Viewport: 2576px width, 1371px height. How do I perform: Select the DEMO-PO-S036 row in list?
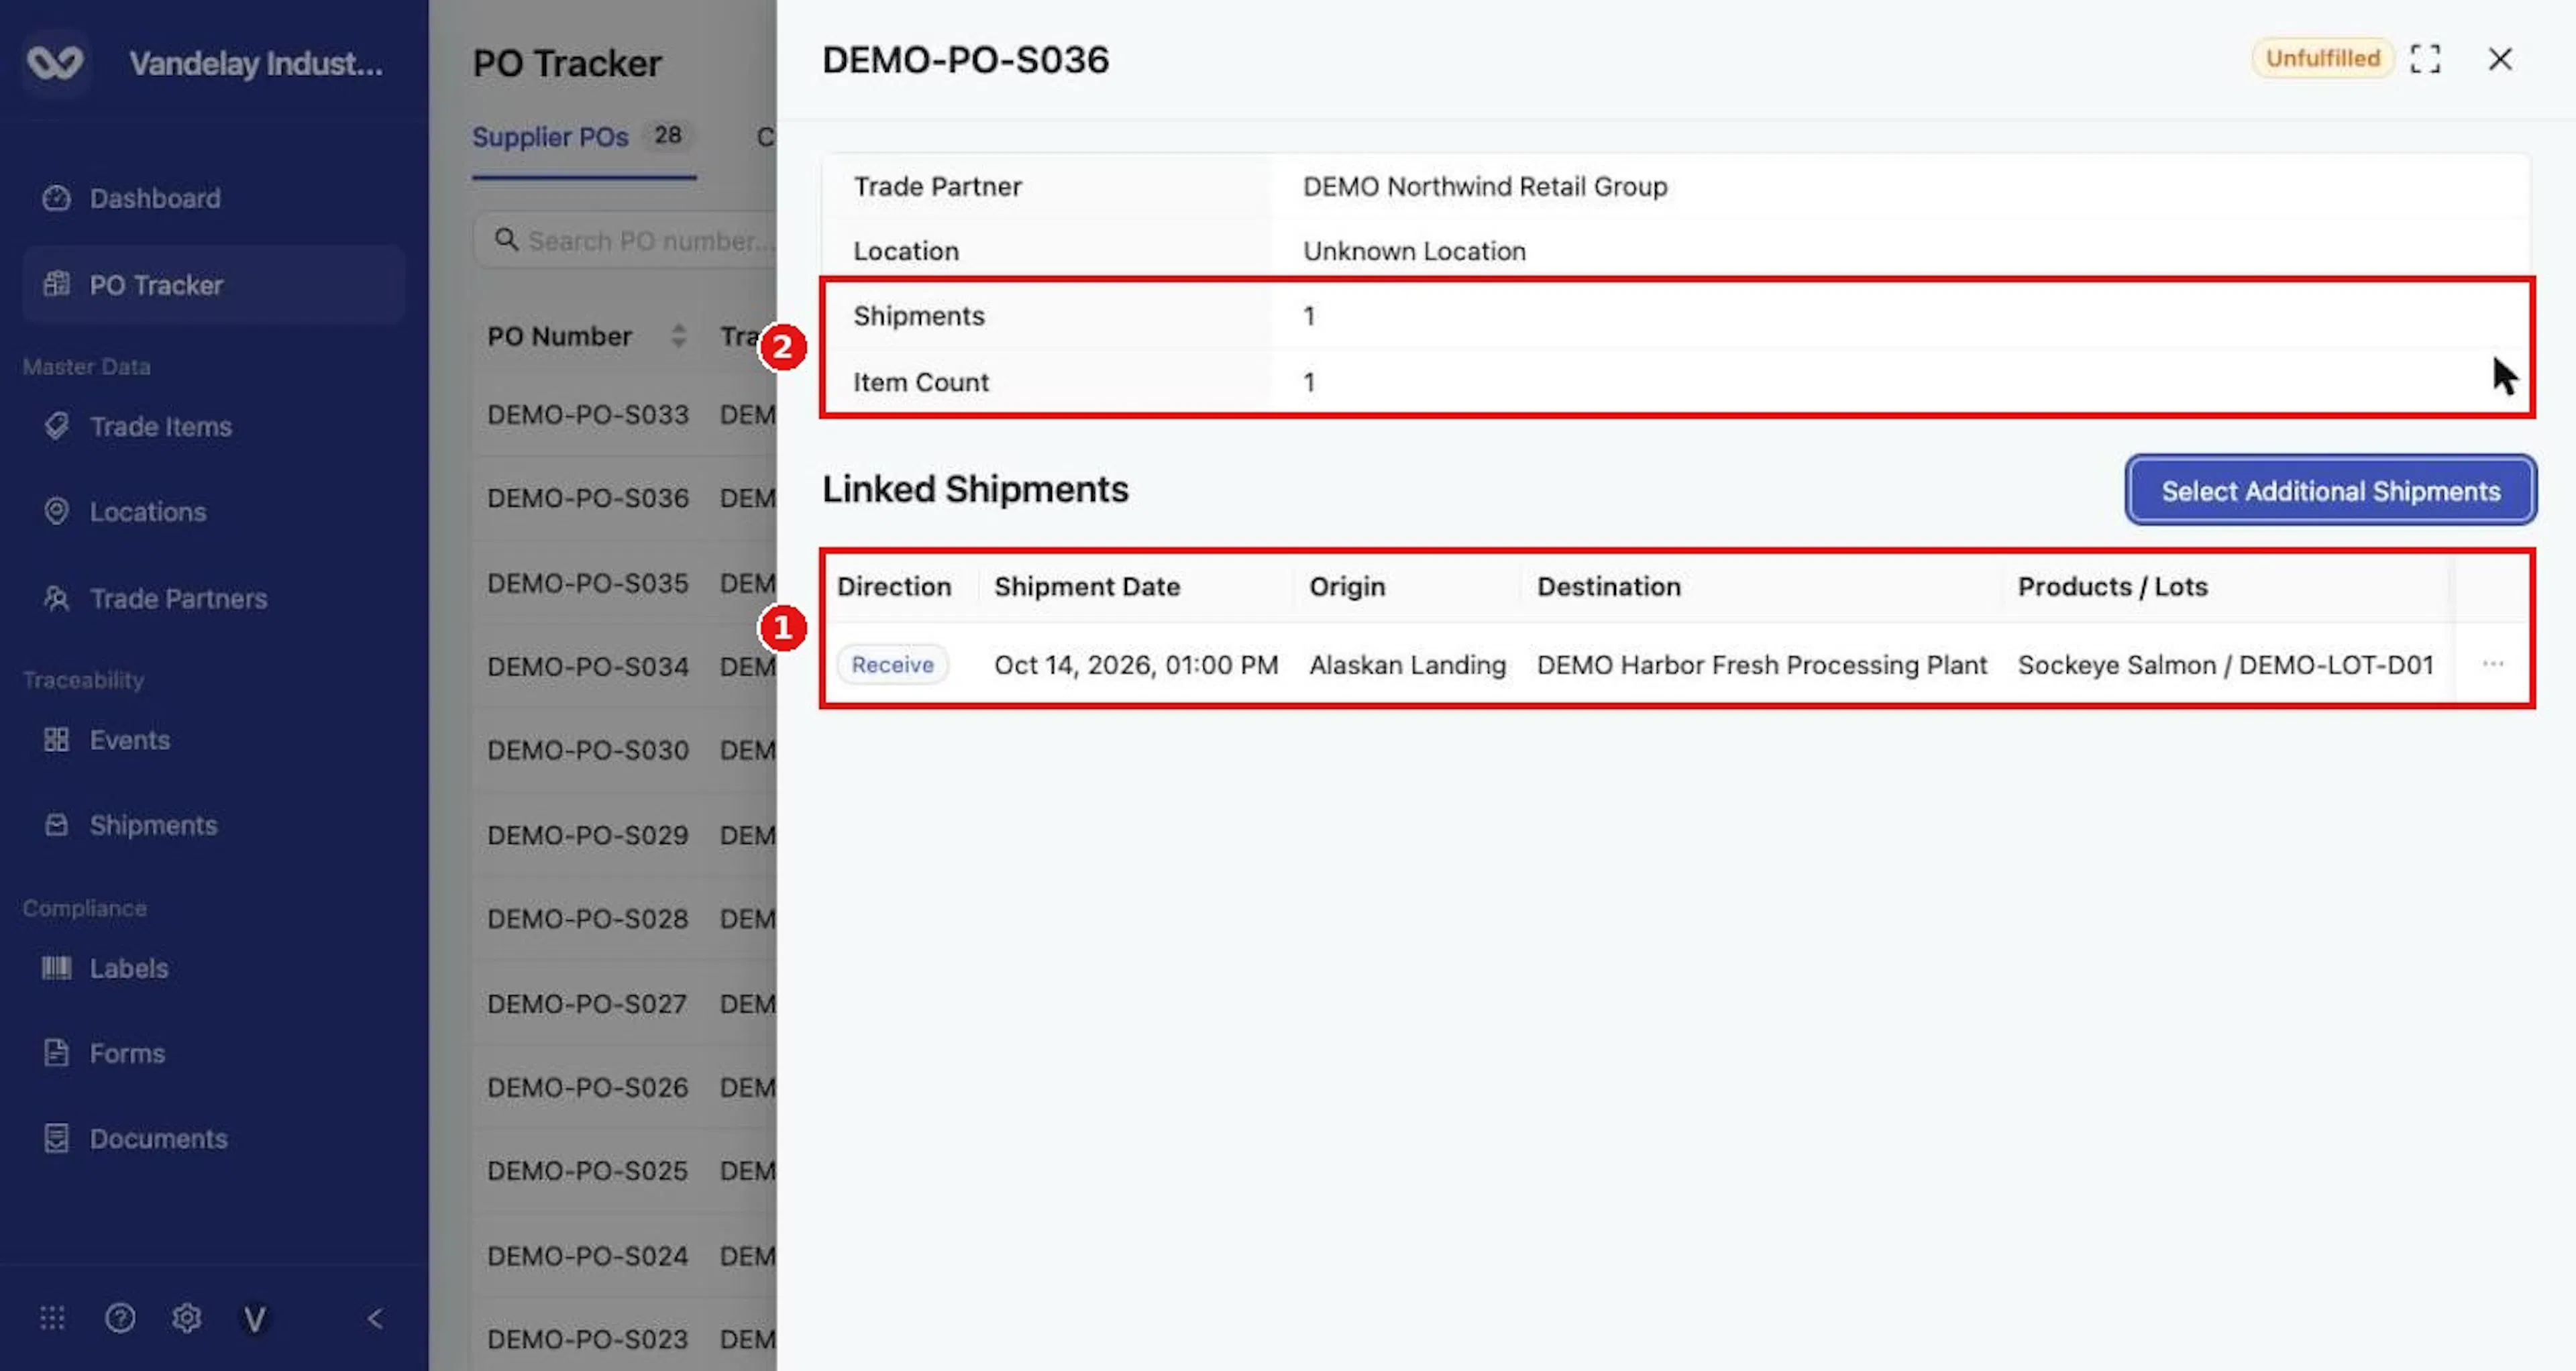[x=623, y=498]
